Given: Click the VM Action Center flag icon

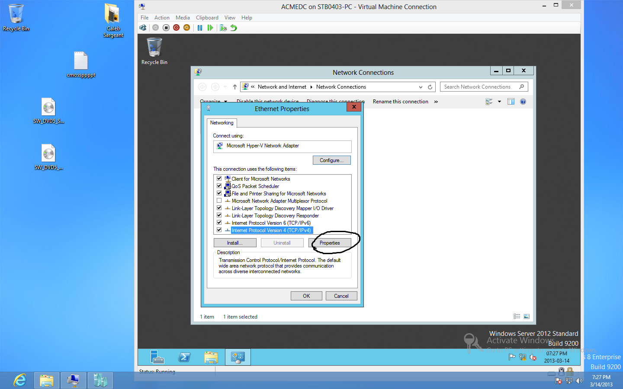Looking at the screenshot, I should point(512,357).
